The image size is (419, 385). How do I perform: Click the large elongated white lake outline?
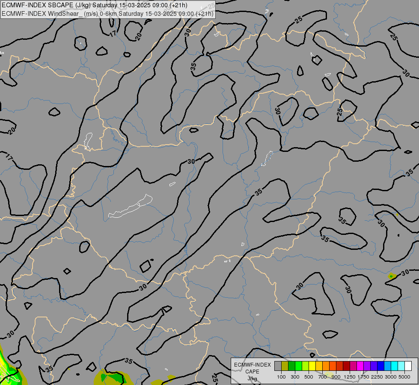pyautogui.click(x=131, y=206)
